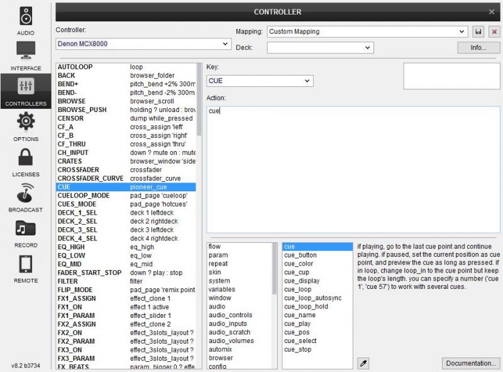Choose the browser action category
This screenshot has width=503, height=372.
point(240,358)
